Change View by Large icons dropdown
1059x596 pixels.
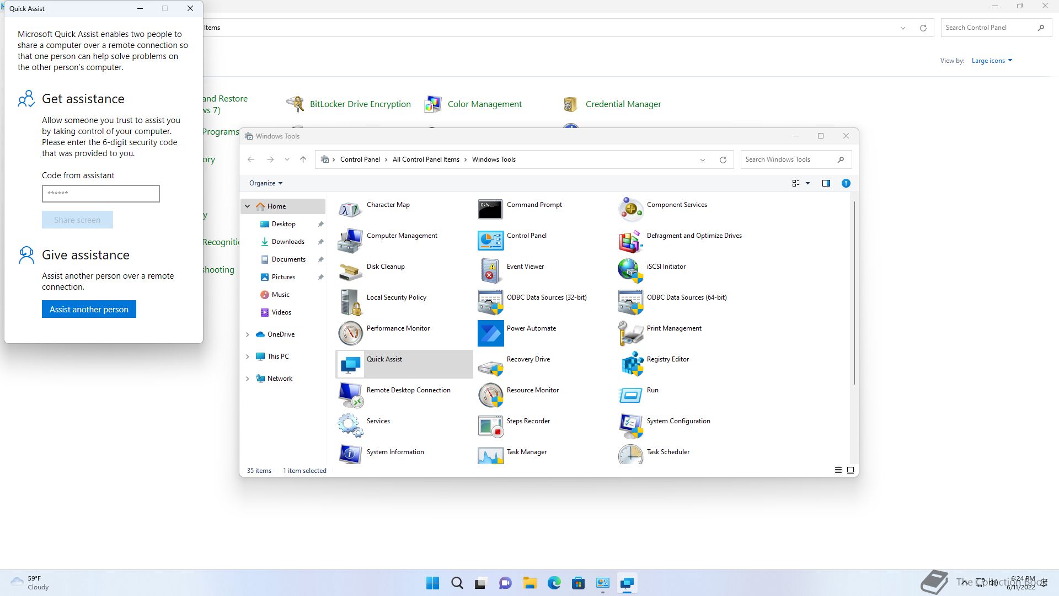(x=991, y=61)
